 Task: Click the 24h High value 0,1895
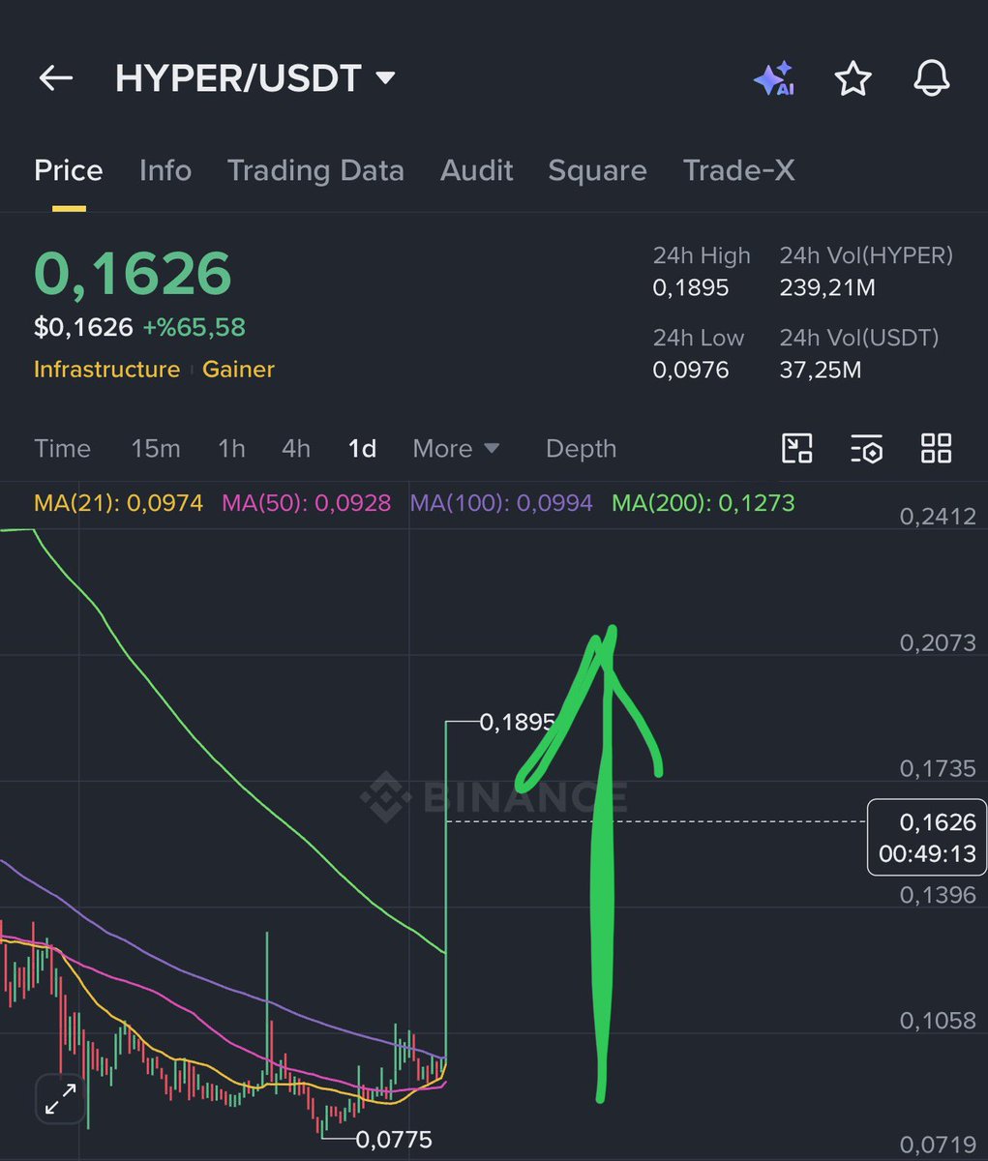click(691, 287)
